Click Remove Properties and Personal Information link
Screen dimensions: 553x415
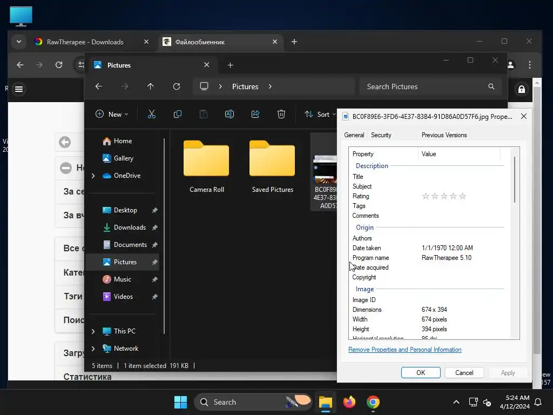404,350
